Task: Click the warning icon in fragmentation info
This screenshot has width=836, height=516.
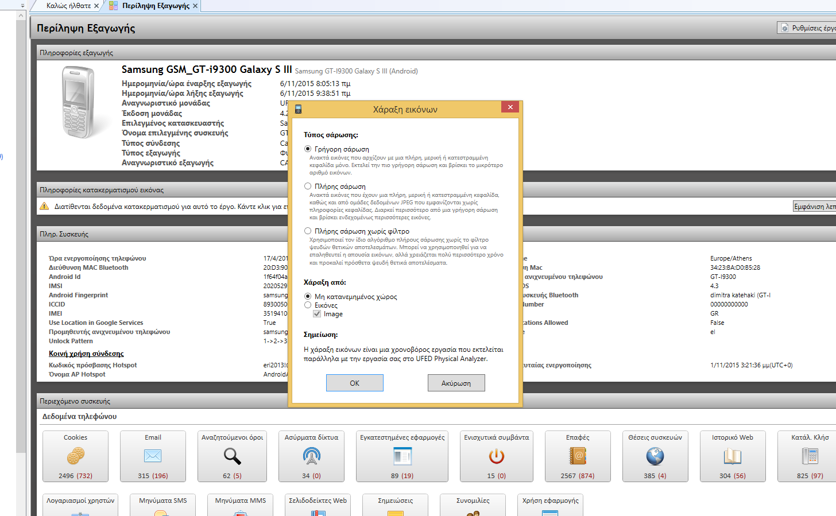Action: pos(44,206)
